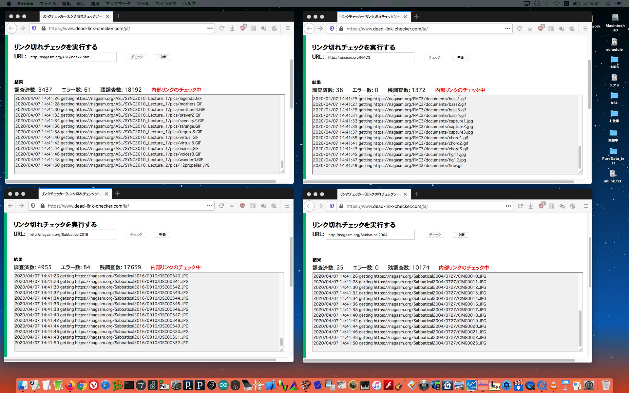629x393 pixels.
Task: Open hamburger menu in bottom-right Firefox window
Action: [x=586, y=206]
